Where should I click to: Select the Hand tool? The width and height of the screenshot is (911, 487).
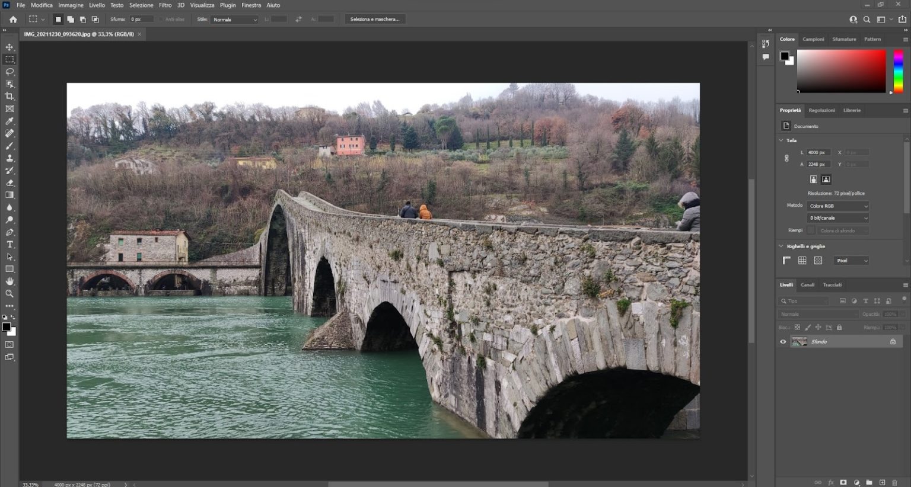pyautogui.click(x=9, y=281)
